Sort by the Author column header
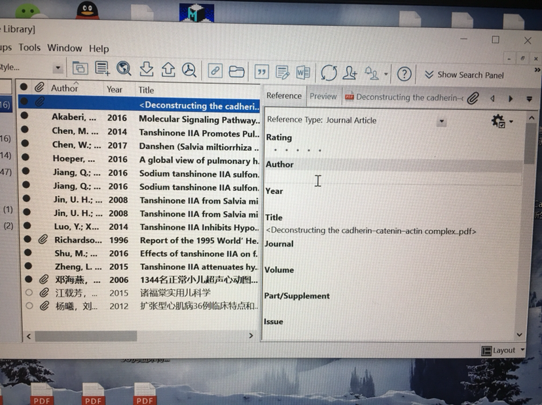 [x=64, y=88]
